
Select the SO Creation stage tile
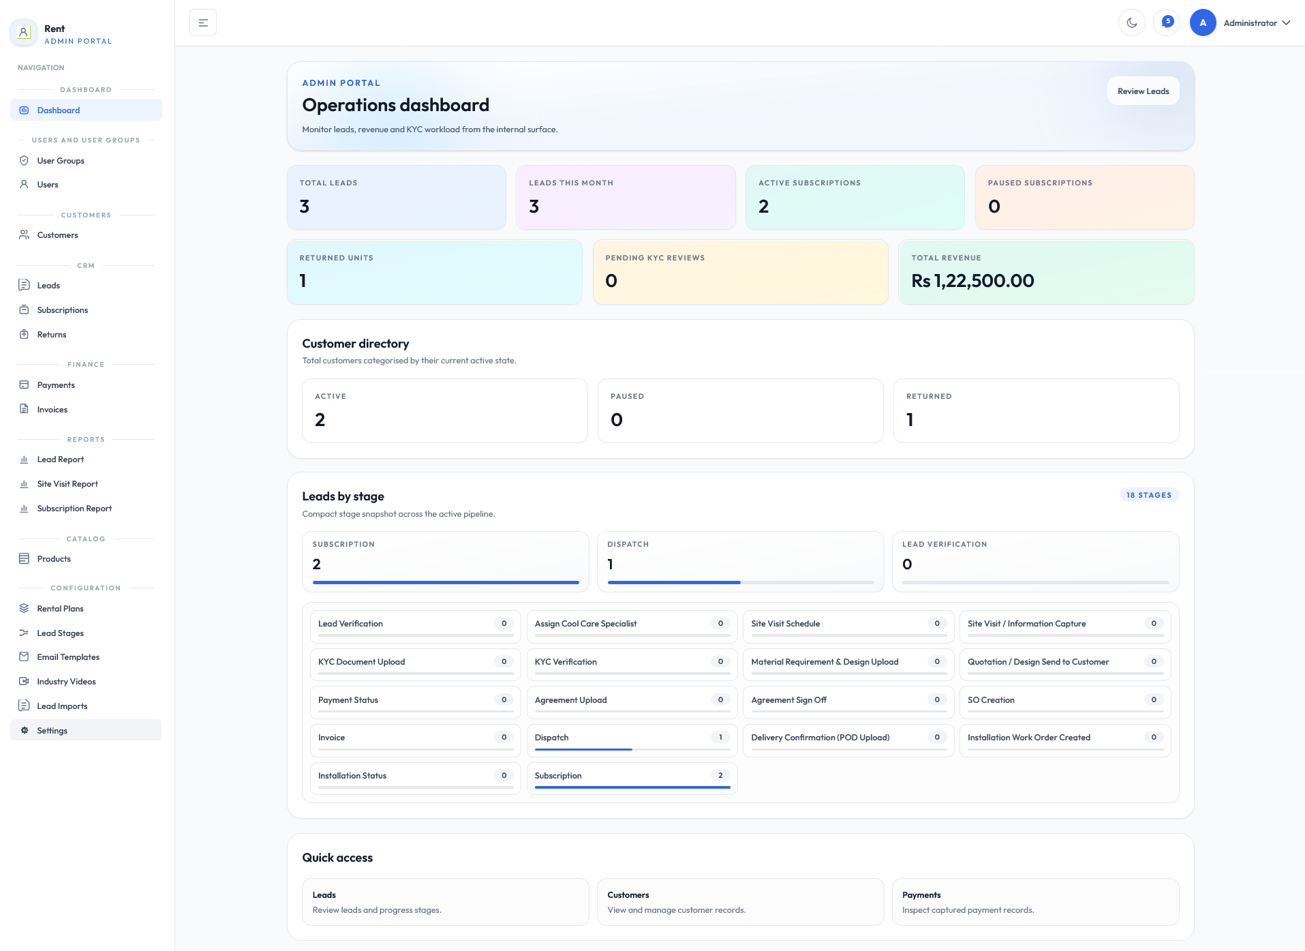pos(1065,702)
